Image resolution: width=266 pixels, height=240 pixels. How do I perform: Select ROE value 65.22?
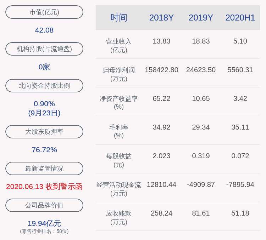[x=161, y=98]
